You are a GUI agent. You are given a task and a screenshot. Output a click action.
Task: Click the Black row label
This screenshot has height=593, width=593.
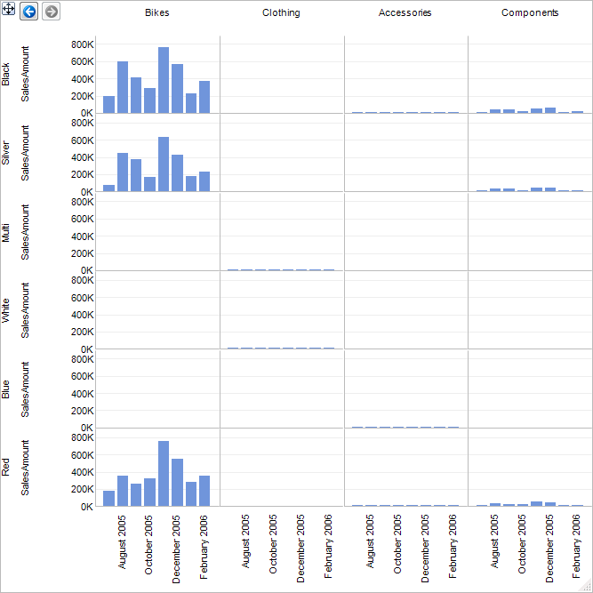5,75
